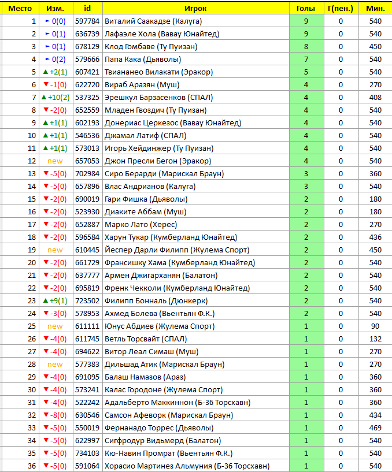The width and height of the screenshot is (392, 472).
Task: Select player Ахмед Болева (Вьентьян Ф.К.)
Action: (160, 314)
